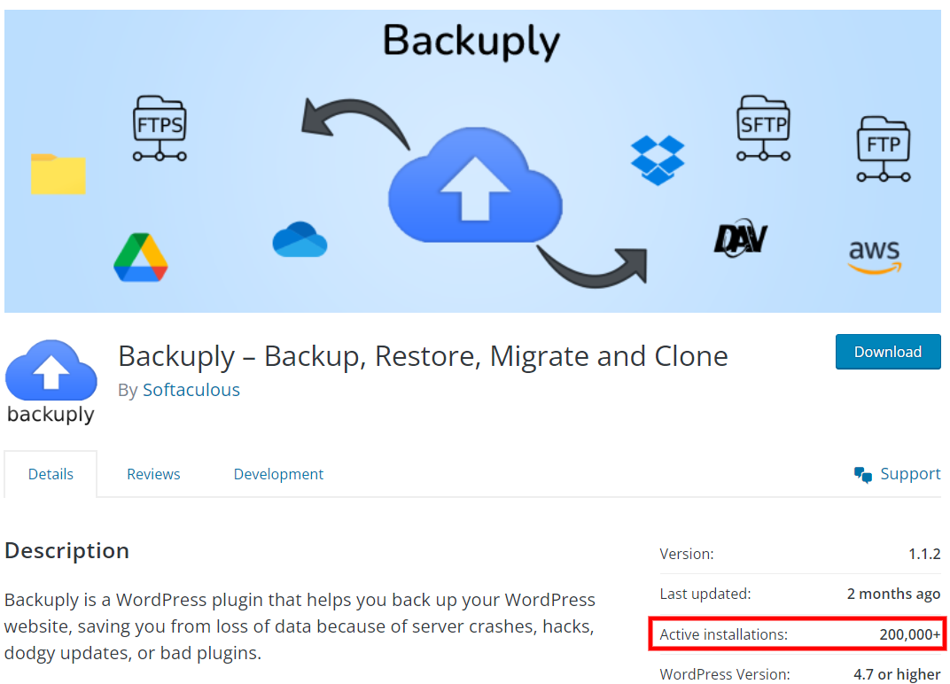
Task: Click the OneDrive cloud icon
Action: (x=300, y=240)
